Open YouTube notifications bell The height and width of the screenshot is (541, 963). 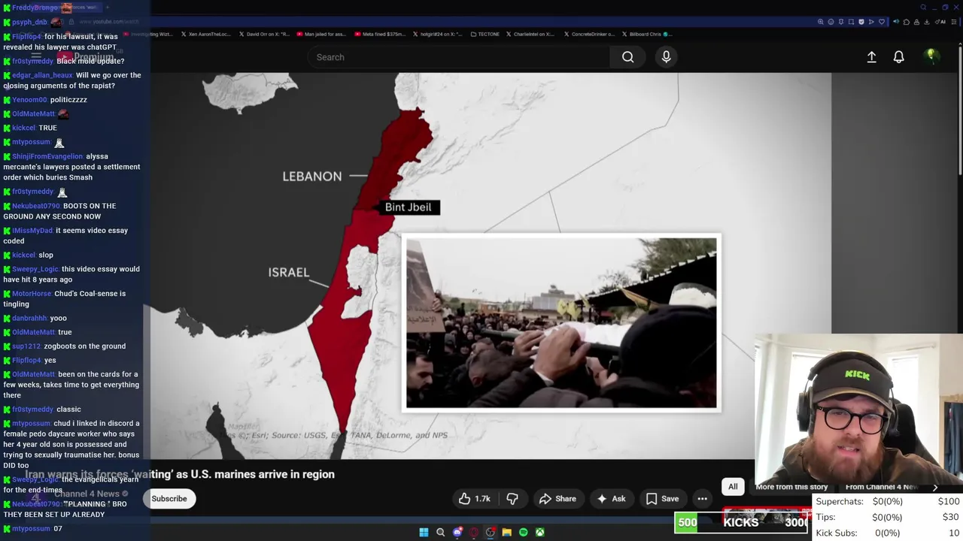tap(898, 57)
